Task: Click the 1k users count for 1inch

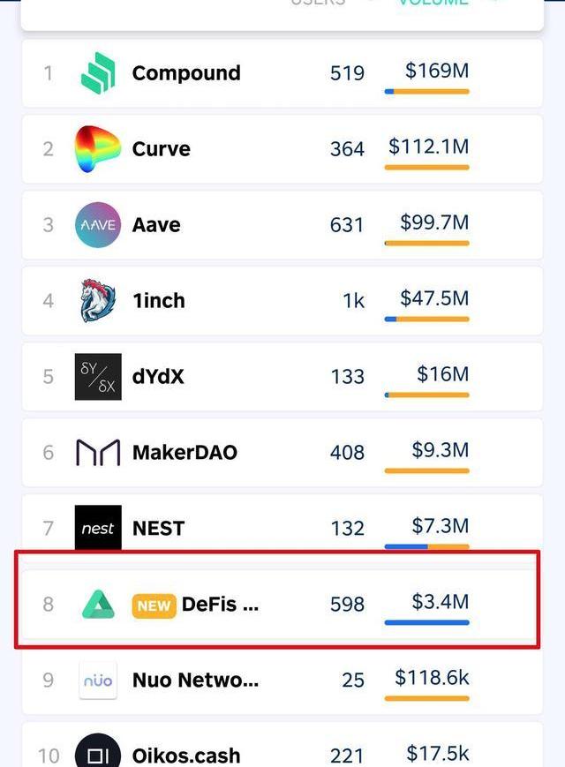Action: (x=353, y=301)
